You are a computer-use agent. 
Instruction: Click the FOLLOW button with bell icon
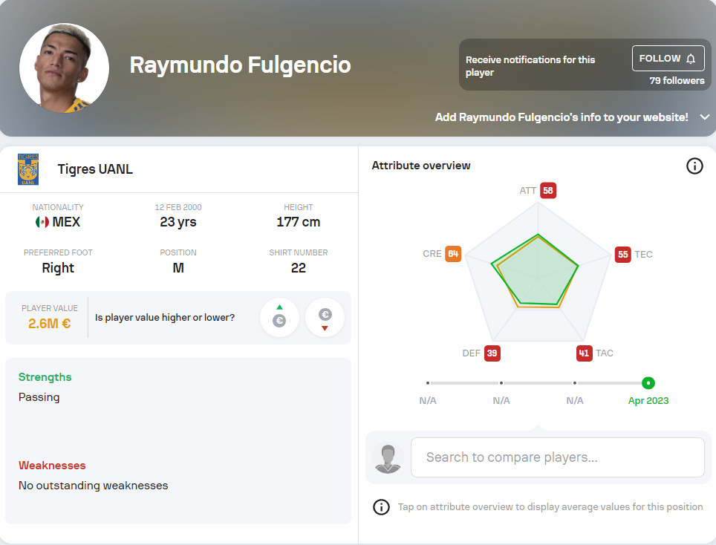pos(668,59)
